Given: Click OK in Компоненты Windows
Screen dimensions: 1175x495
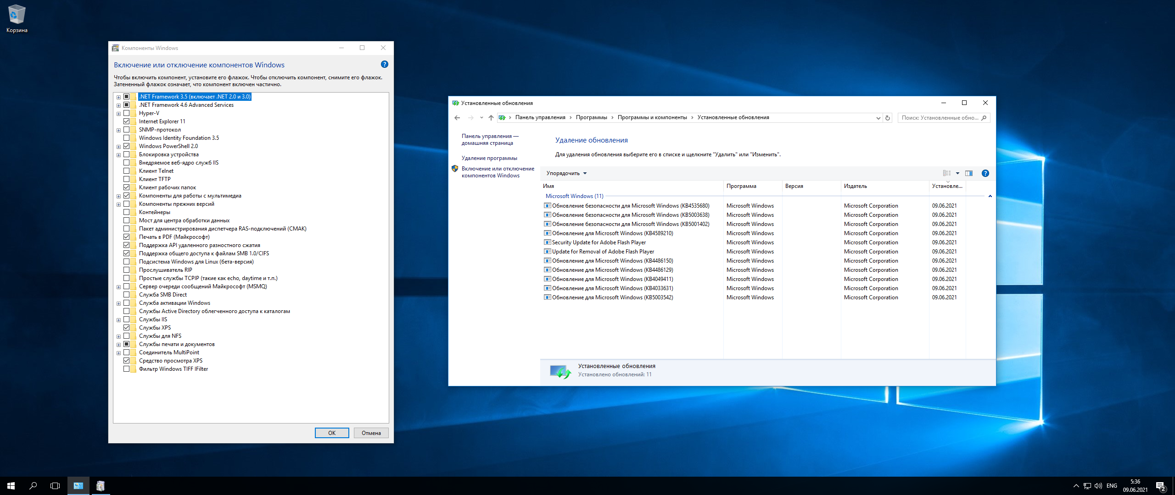Looking at the screenshot, I should pyautogui.click(x=332, y=433).
